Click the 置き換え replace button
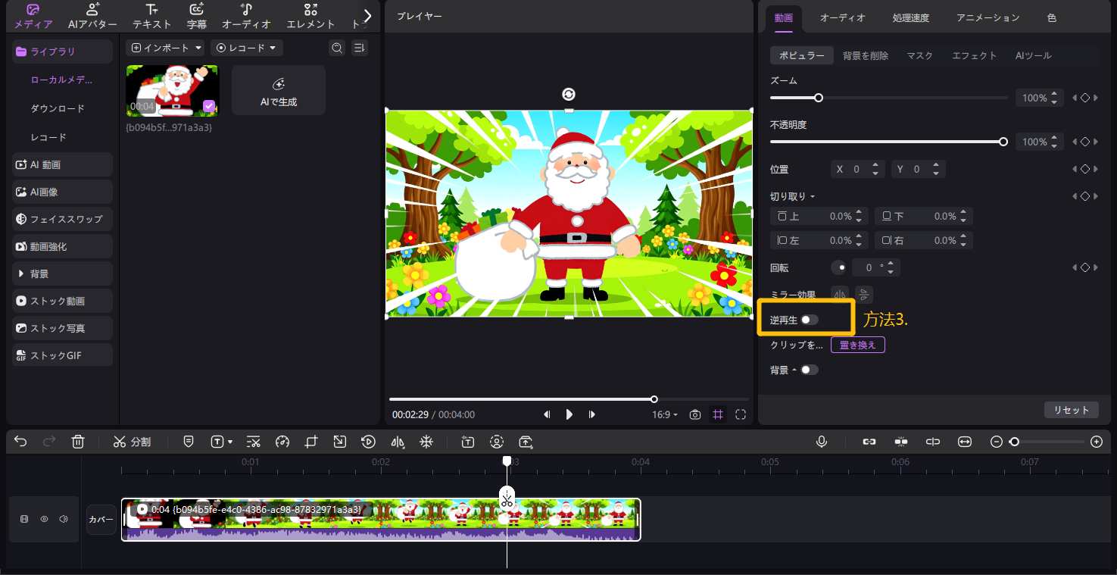The image size is (1117, 575). 857,345
